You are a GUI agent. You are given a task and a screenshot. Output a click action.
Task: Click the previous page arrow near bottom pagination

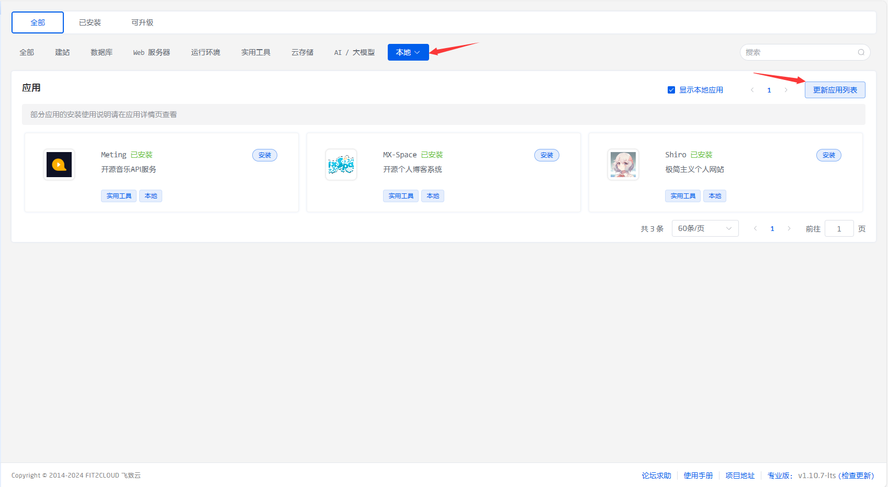[755, 228]
